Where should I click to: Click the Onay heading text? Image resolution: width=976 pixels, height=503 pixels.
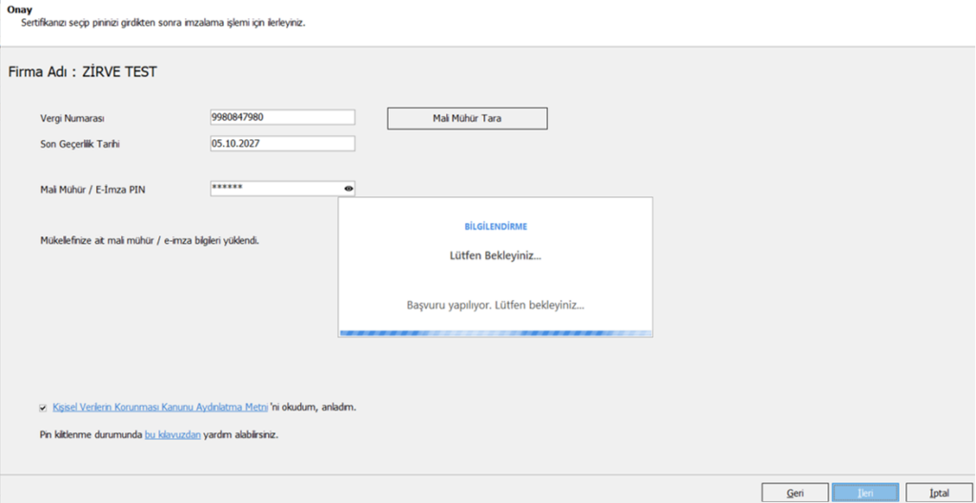(x=19, y=10)
